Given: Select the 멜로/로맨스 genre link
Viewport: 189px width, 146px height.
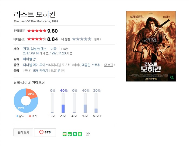Looking at the screenshot, I should click(x=39, y=49).
